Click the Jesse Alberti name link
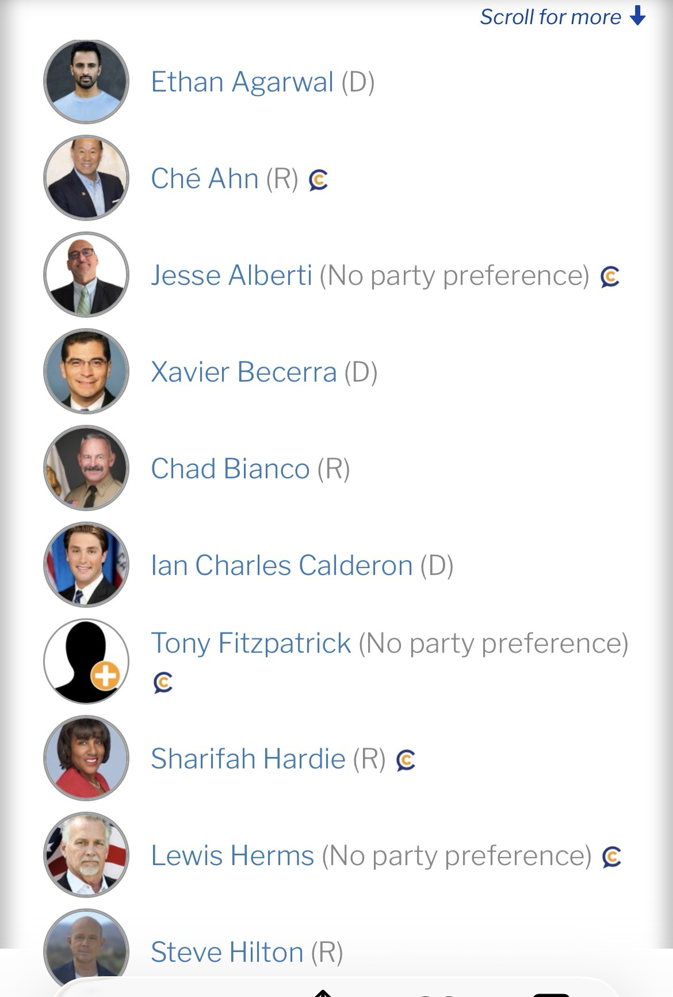The height and width of the screenshot is (997, 673). [x=231, y=275]
